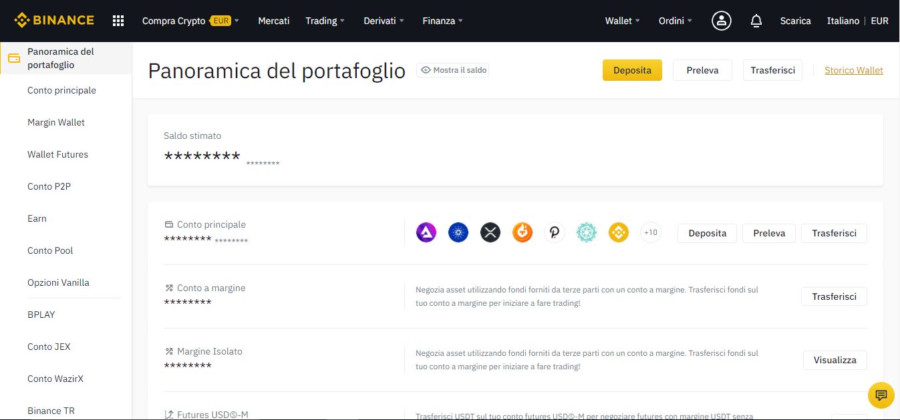Click Scarica in the top bar

pyautogui.click(x=796, y=21)
